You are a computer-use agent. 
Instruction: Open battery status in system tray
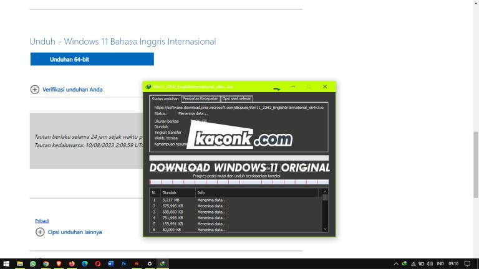pyautogui.click(x=421, y=263)
